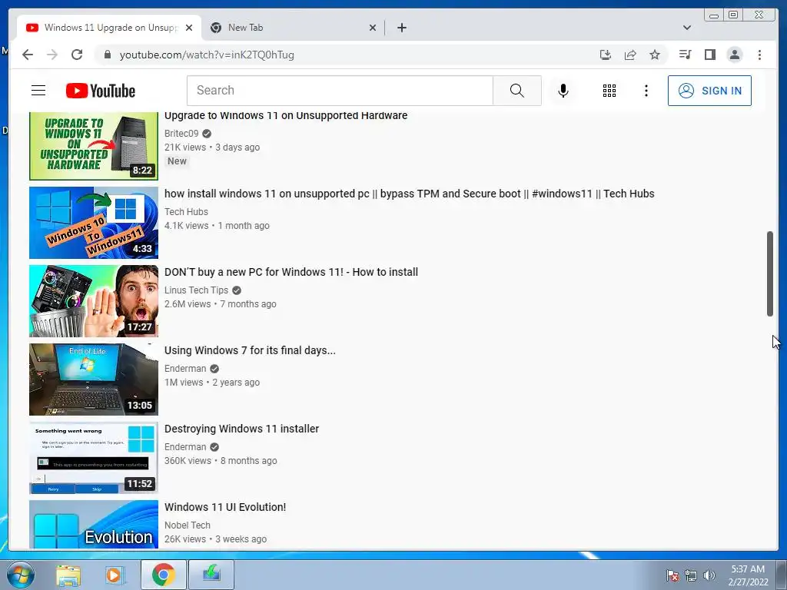Click the 360K views 8 months ago text
The image size is (787, 590).
point(221,461)
